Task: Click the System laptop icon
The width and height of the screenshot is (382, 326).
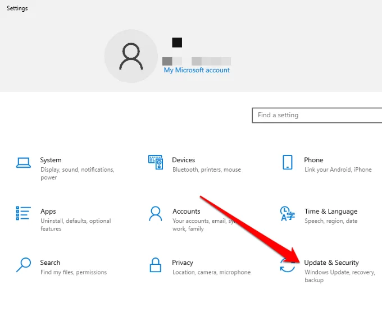Action: 23,163
